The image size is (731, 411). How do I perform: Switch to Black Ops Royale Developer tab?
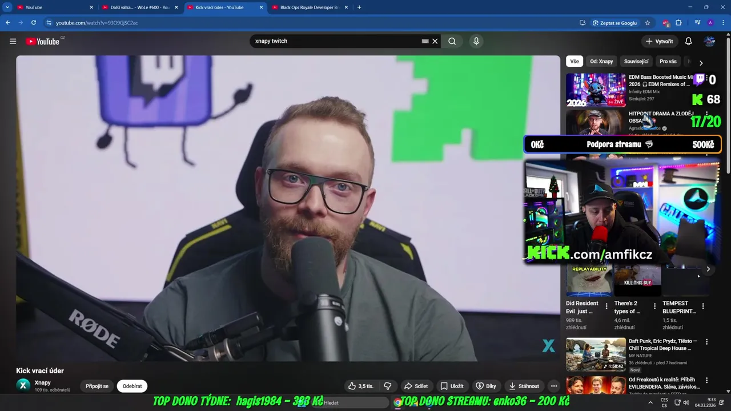[310, 7]
